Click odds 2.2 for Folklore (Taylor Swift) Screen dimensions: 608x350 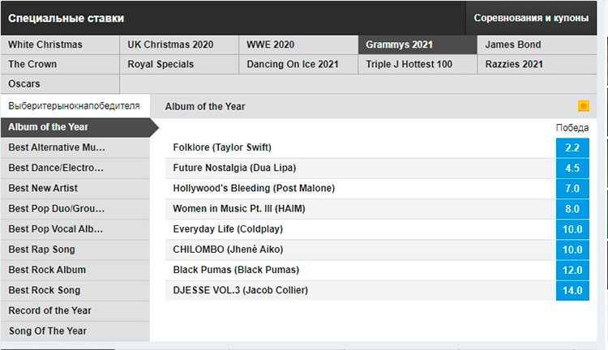[x=572, y=147]
